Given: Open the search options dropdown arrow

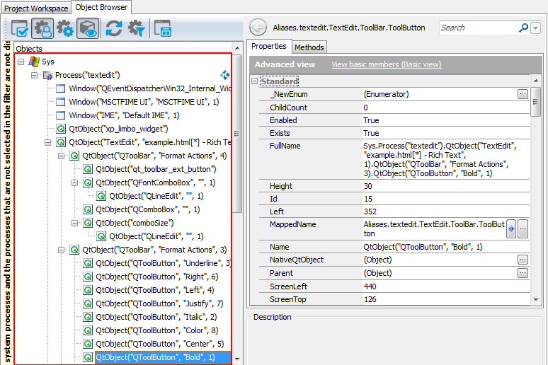Looking at the screenshot, I should click(x=535, y=28).
